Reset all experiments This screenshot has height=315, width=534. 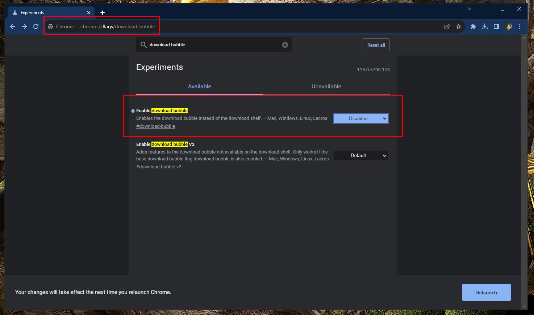376,45
